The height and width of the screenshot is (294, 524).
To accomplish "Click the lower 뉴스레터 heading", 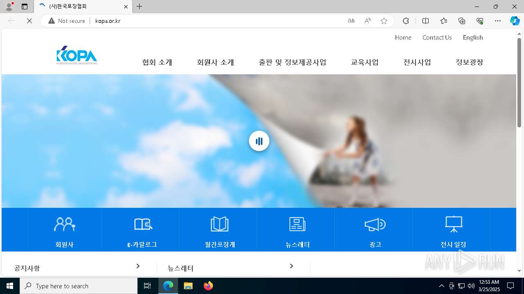I will 181,268.
